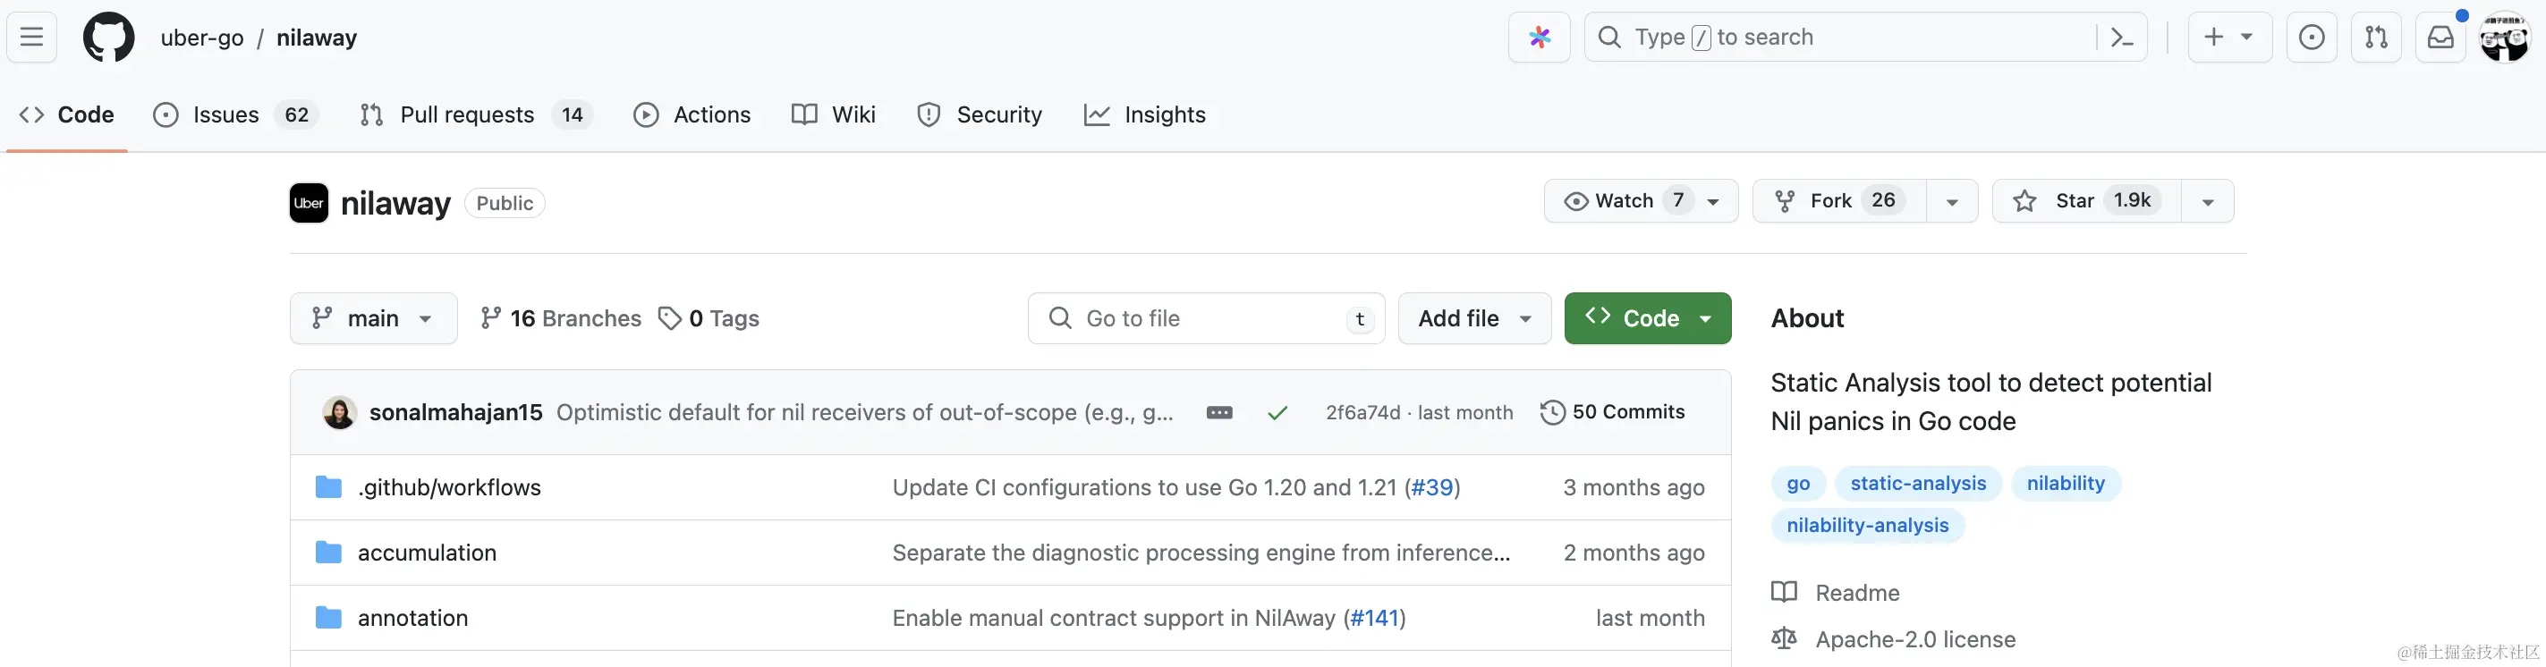The width and height of the screenshot is (2546, 667).
Task: Click the nilaway breadcrumb link
Action: coord(317,38)
